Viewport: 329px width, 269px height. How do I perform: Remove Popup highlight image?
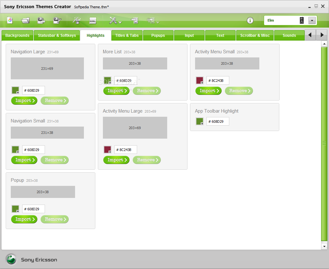pos(54,219)
